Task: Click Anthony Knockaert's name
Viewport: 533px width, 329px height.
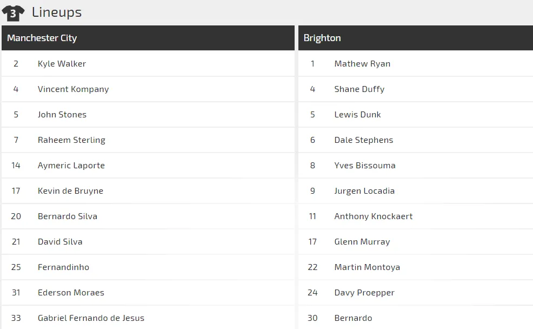Action: pyautogui.click(x=374, y=216)
